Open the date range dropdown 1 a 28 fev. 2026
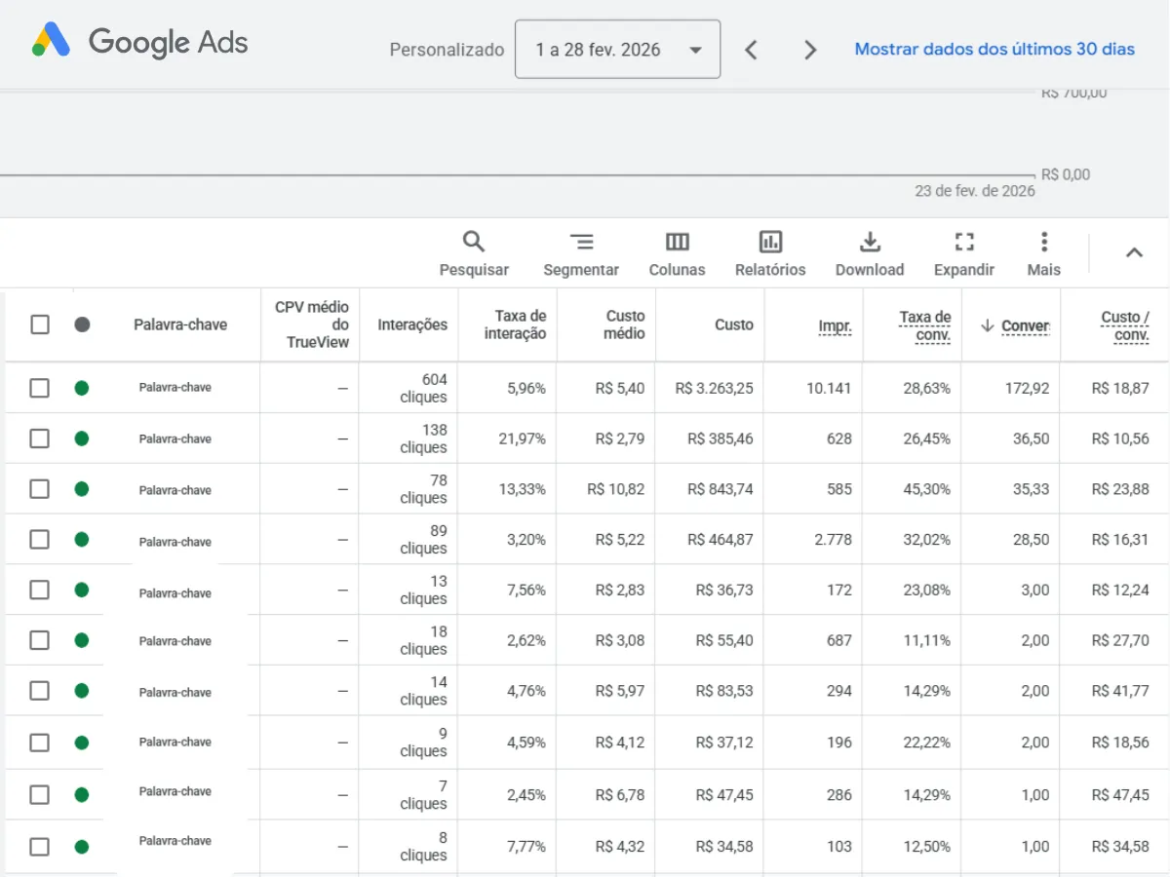The width and height of the screenshot is (1170, 877). click(x=618, y=49)
